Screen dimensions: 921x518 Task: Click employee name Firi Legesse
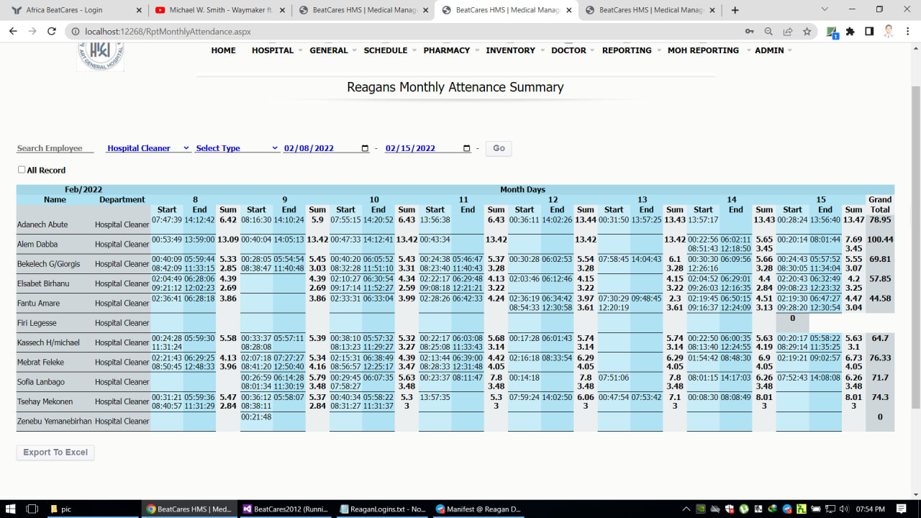click(x=37, y=323)
